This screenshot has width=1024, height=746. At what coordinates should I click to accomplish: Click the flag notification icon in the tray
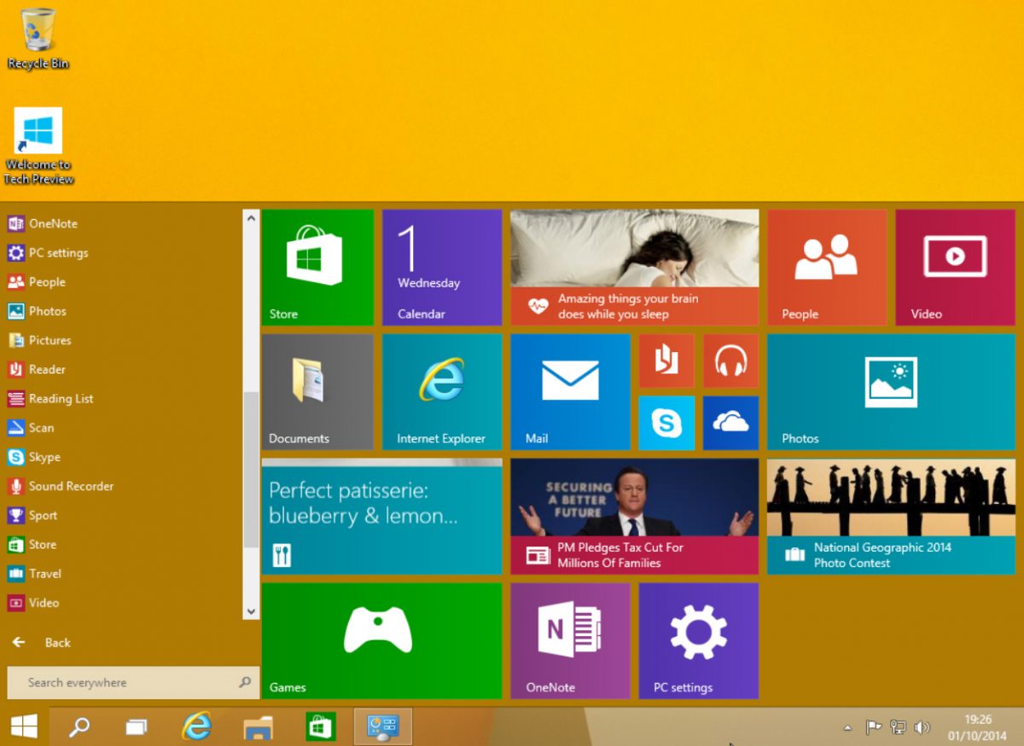(x=873, y=726)
